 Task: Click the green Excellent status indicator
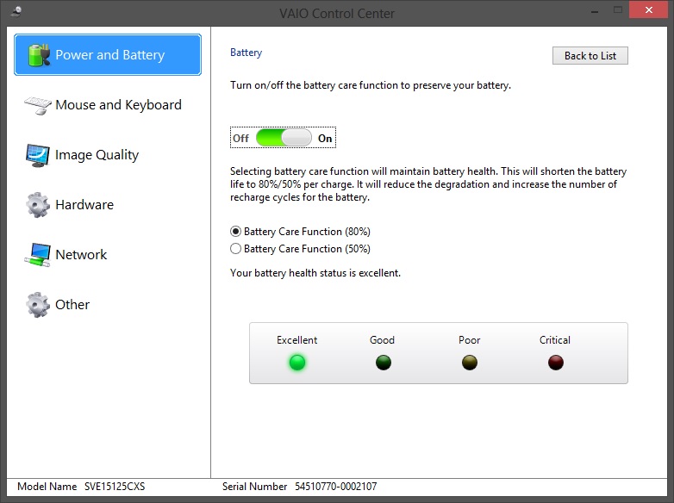click(297, 363)
